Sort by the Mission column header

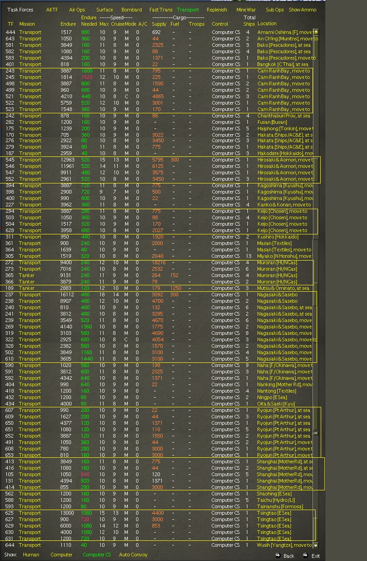click(27, 24)
